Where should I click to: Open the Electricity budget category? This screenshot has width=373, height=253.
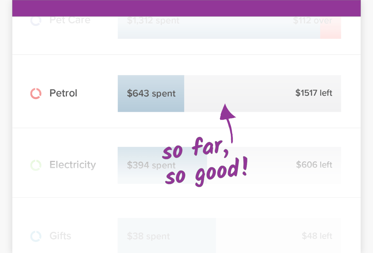73,165
